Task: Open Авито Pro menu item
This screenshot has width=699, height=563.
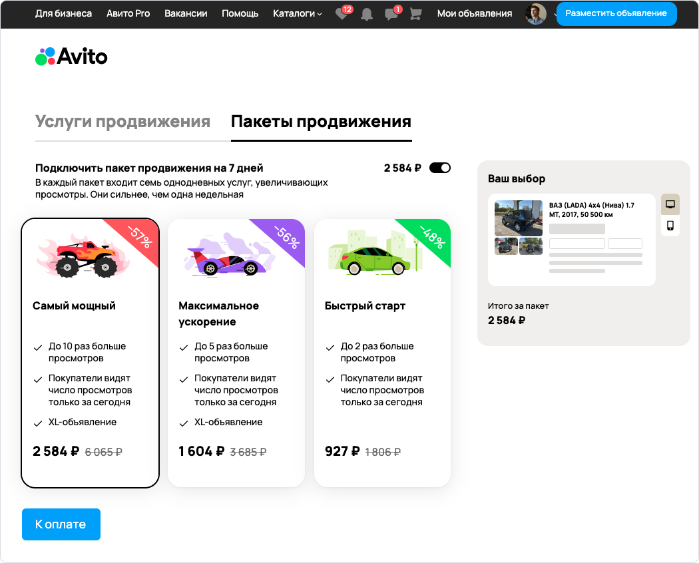Action: pyautogui.click(x=128, y=14)
